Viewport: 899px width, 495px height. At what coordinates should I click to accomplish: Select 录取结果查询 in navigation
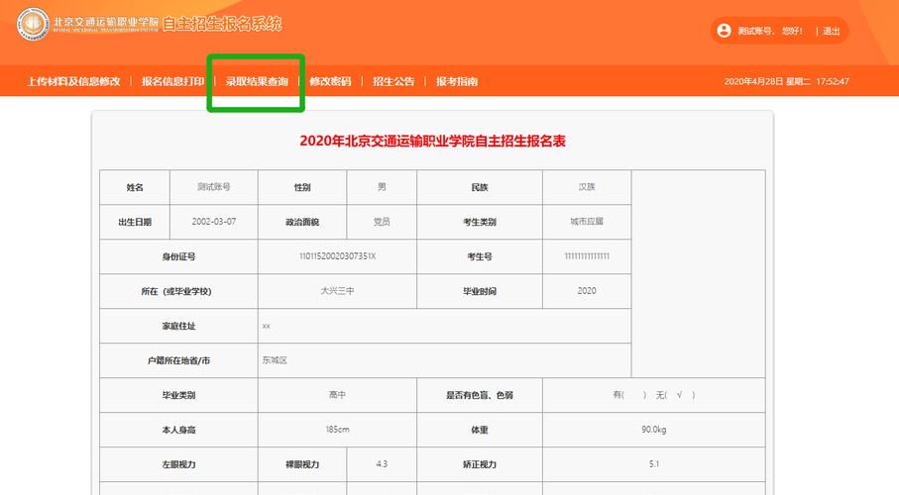pyautogui.click(x=257, y=81)
